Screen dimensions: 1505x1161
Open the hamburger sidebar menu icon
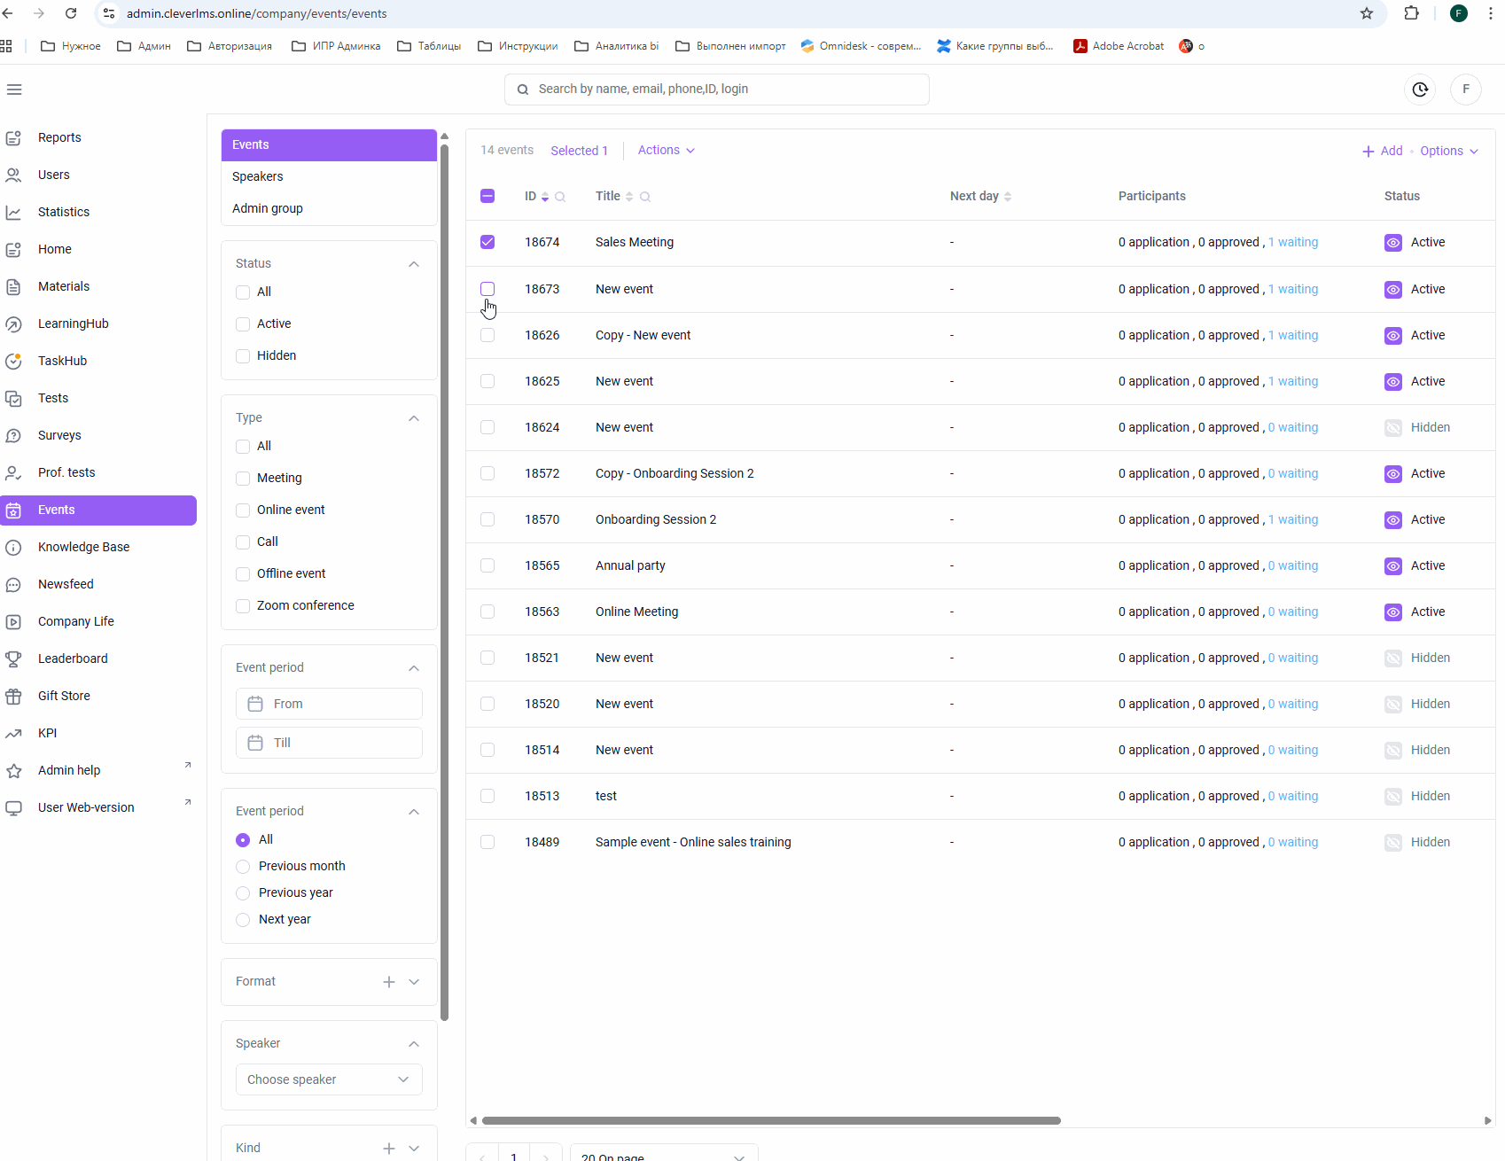14,90
